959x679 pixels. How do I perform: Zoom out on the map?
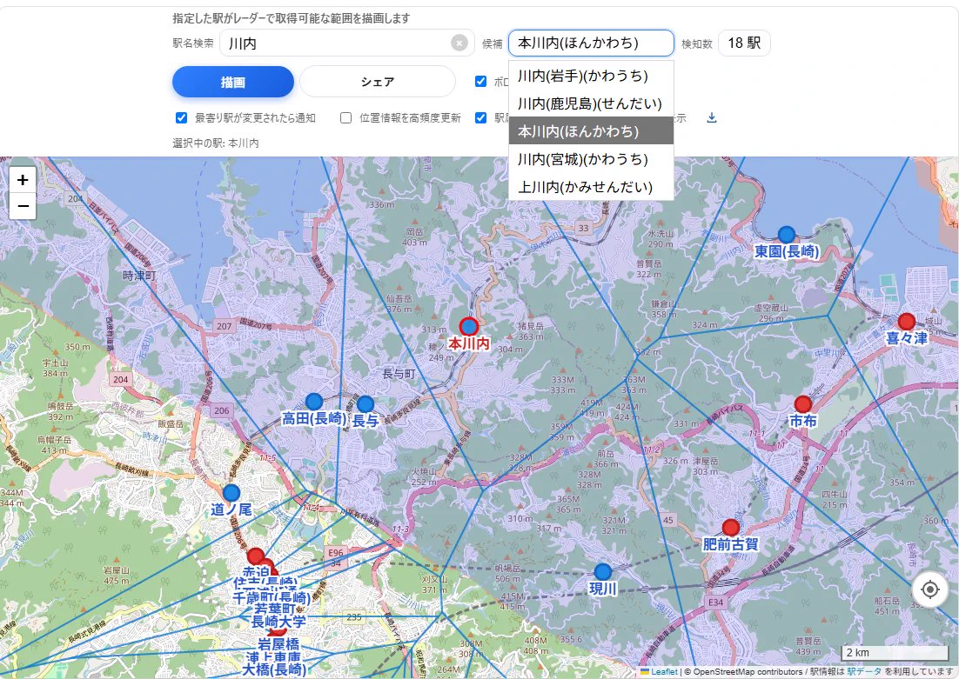click(23, 206)
